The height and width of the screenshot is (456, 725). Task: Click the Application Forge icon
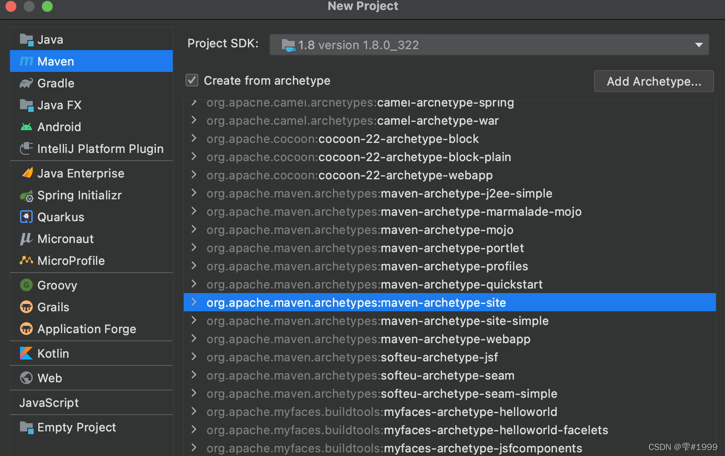[x=26, y=329]
